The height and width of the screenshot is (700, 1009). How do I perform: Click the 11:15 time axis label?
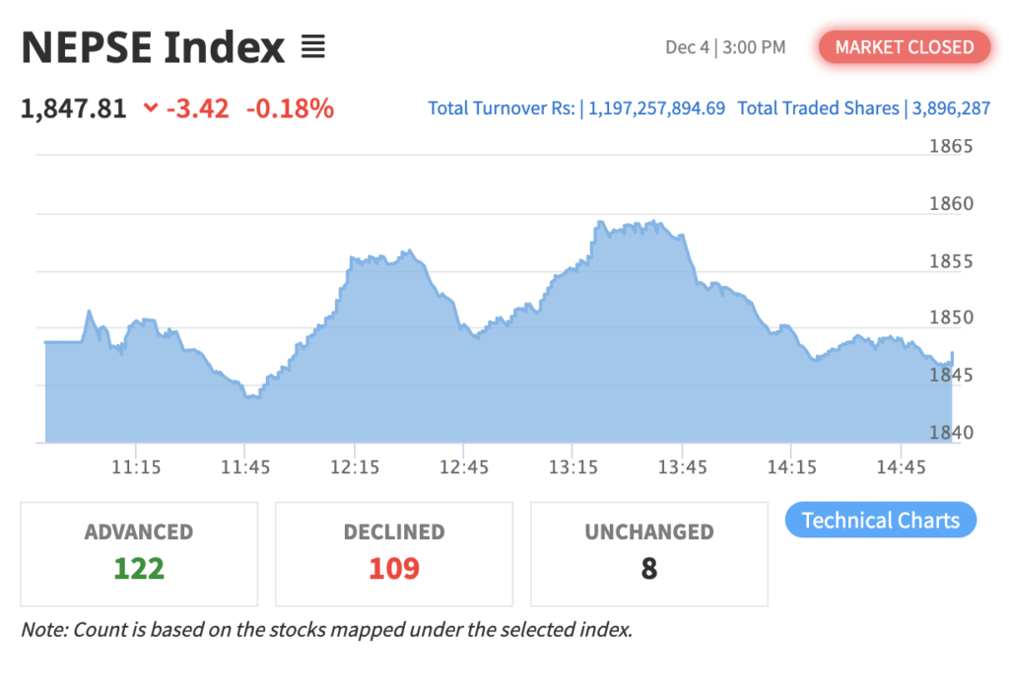(136, 467)
